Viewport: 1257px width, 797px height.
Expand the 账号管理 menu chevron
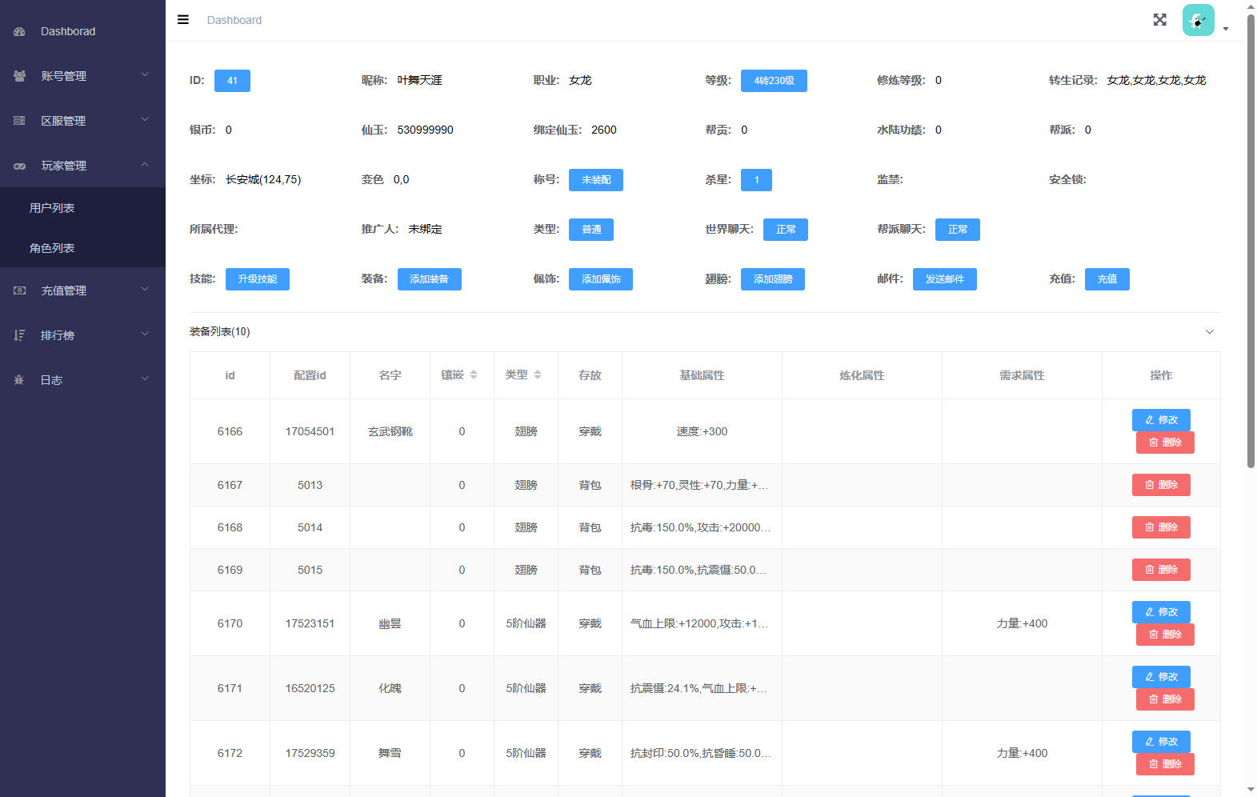point(145,75)
